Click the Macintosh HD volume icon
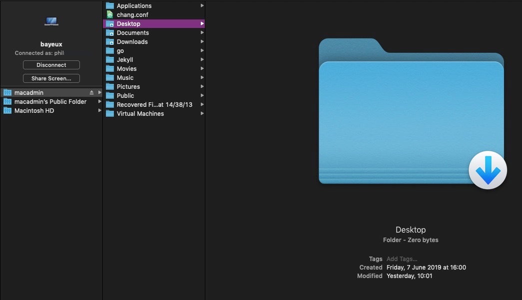The height and width of the screenshot is (300, 522). click(7, 111)
